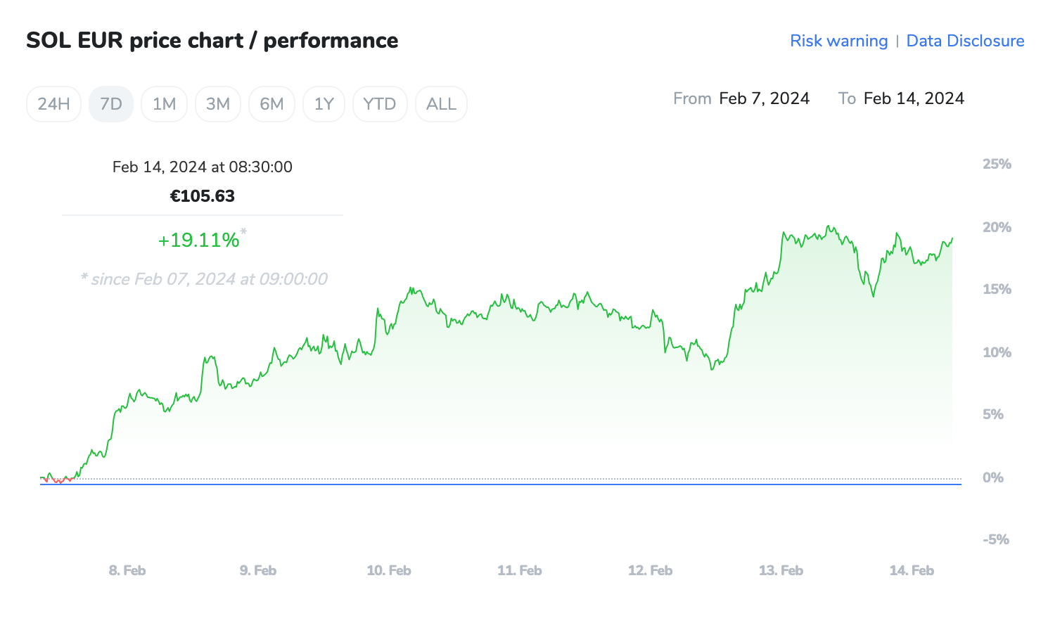Edit the To date Feb 14, 2024
1048x623 pixels.
coord(914,98)
